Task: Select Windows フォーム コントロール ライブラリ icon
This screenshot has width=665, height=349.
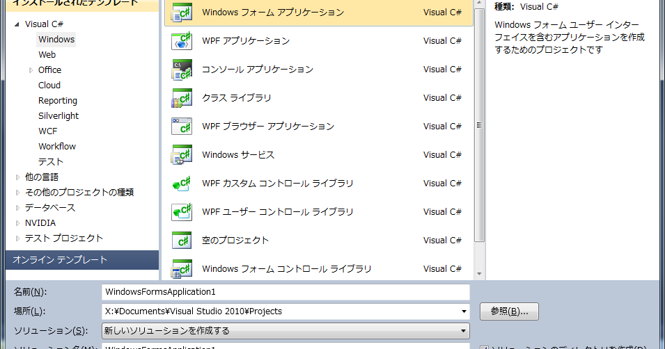Action: [x=182, y=268]
